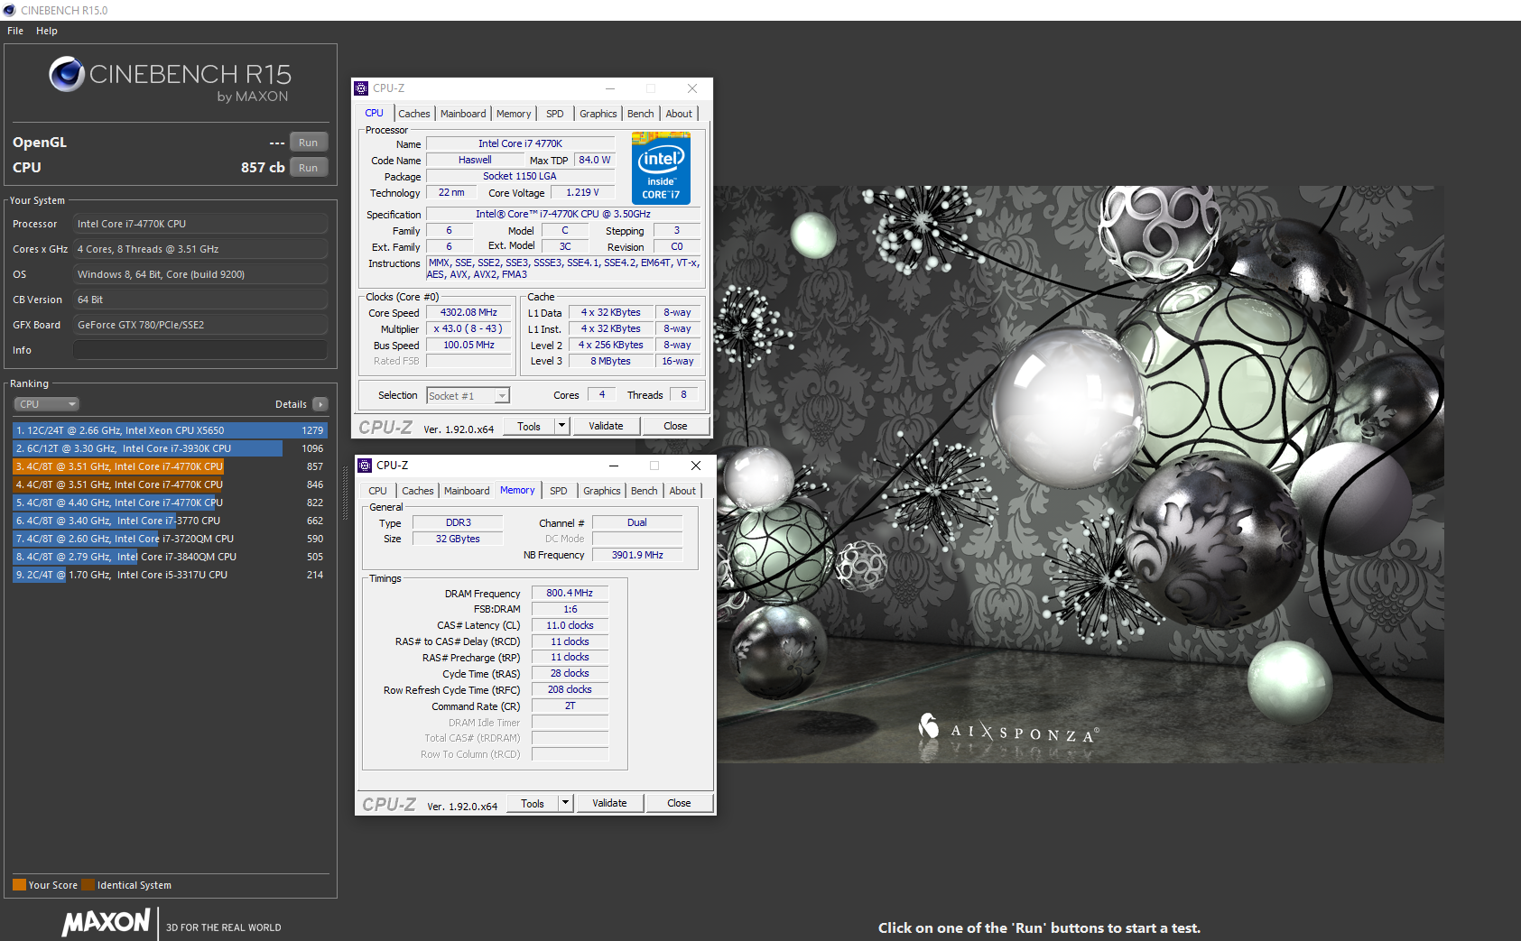Click the brown Identical System legend swatch
The image size is (1521, 941).
coord(88,885)
